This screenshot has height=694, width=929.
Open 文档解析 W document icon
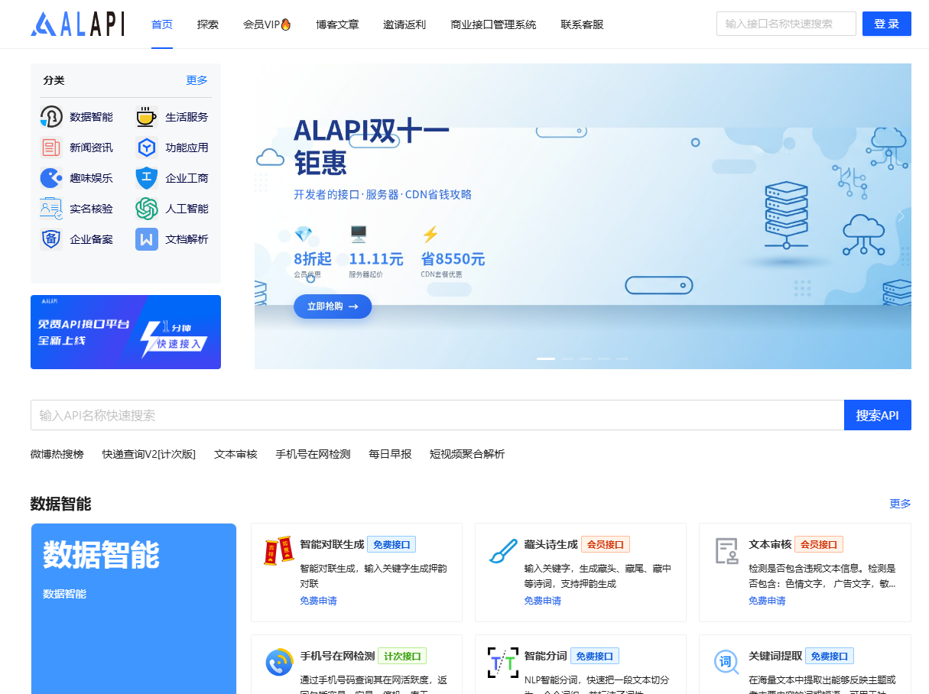(x=147, y=239)
